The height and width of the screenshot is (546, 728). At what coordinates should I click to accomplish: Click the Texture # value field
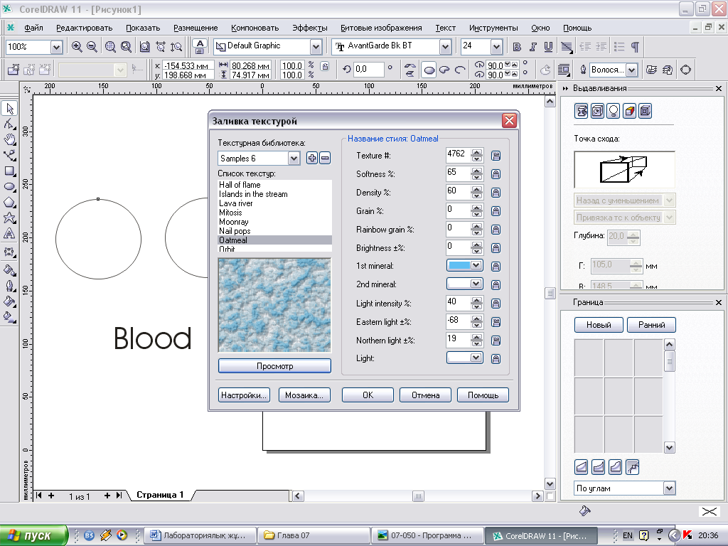[459, 154]
